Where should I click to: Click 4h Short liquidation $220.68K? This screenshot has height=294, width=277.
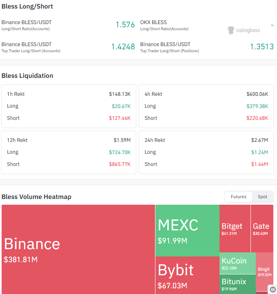[x=257, y=118]
